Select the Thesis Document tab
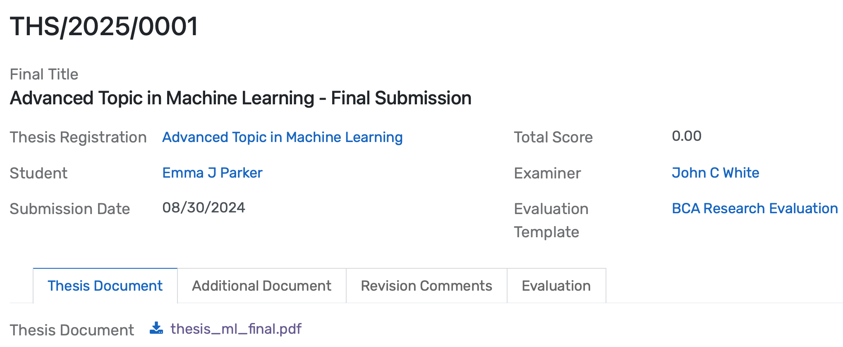Screen dimensions: 843x347 (105, 285)
